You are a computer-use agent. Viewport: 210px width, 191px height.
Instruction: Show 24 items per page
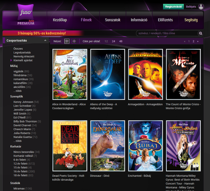[113, 41]
